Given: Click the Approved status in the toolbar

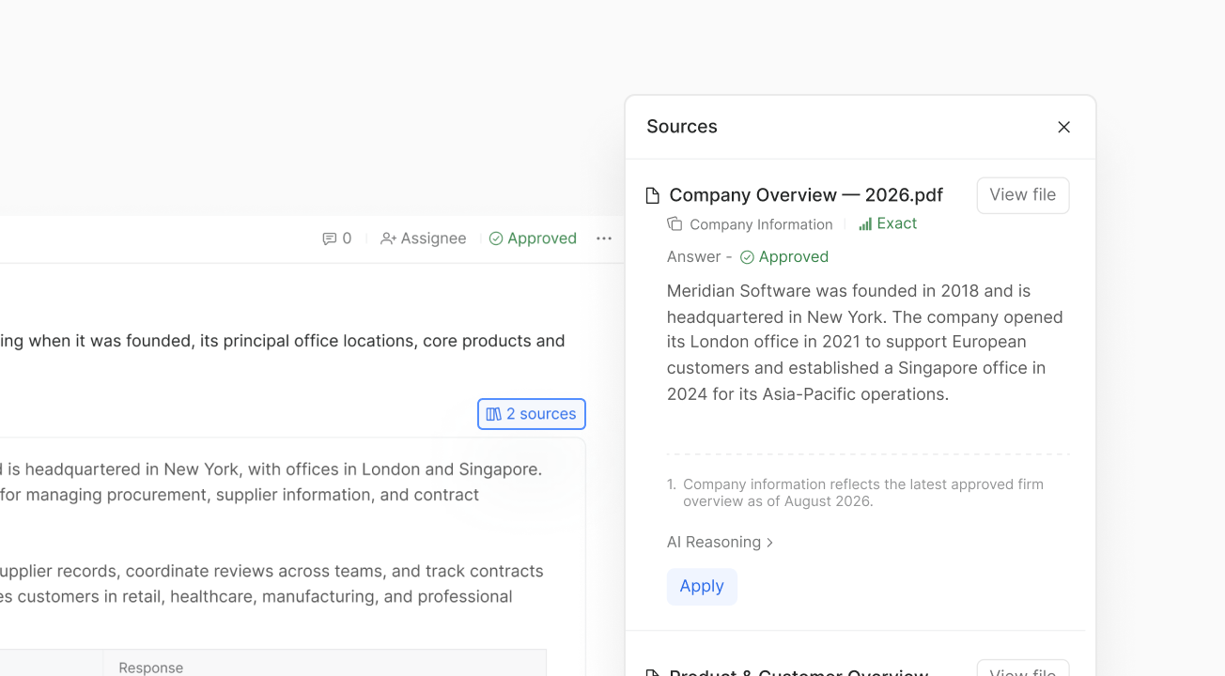Looking at the screenshot, I should tap(533, 238).
